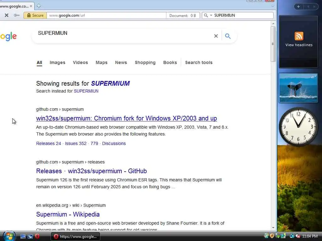The height and width of the screenshot is (241, 322).
Task: Open the Secure padlock badge
Action: coord(35,15)
